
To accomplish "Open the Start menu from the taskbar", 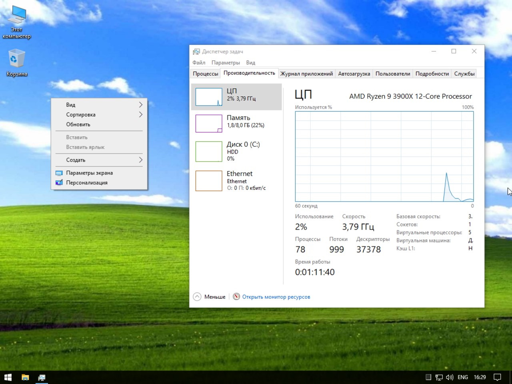I will coord(8,377).
